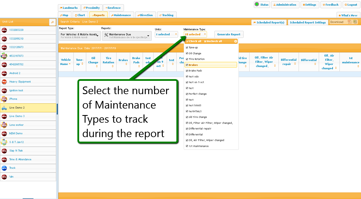Image resolution: width=361 pixels, height=199 pixels.
Task: Select the Live Demo 2 car icon
Action: coord(4,108)
